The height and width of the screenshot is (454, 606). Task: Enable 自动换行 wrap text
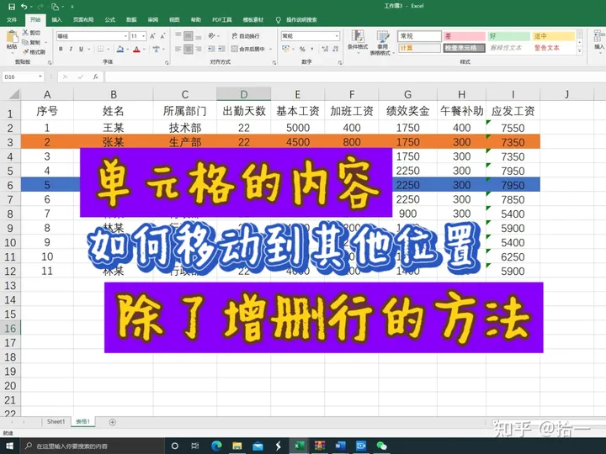[x=246, y=36]
